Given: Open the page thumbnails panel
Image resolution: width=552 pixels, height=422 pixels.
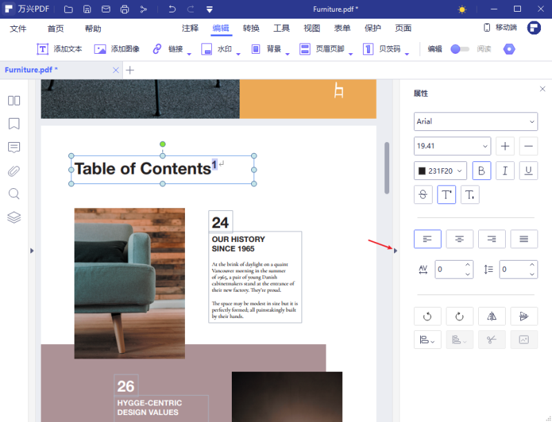Looking at the screenshot, I should click(14, 101).
